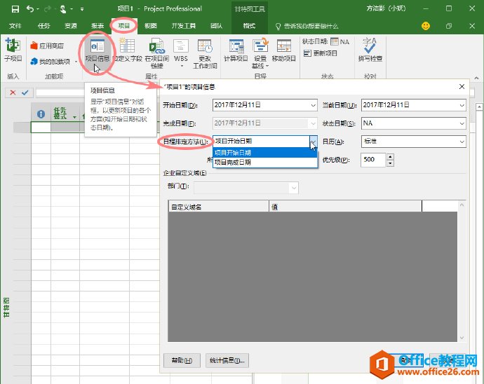
Task: Expand the 日历 dropdown set to 标准
Action: pyautogui.click(x=462, y=142)
